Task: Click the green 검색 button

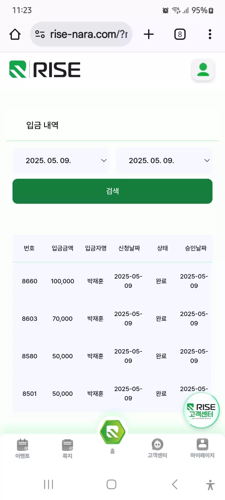Action: pos(112,191)
